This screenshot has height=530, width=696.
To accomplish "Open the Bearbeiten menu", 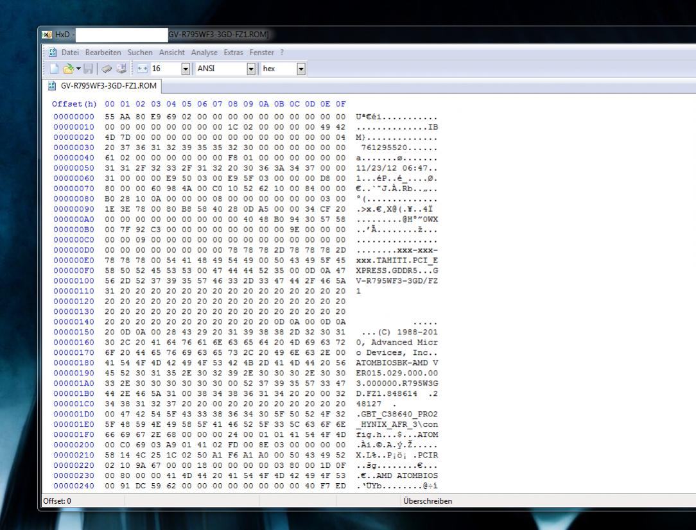I will [x=103, y=53].
